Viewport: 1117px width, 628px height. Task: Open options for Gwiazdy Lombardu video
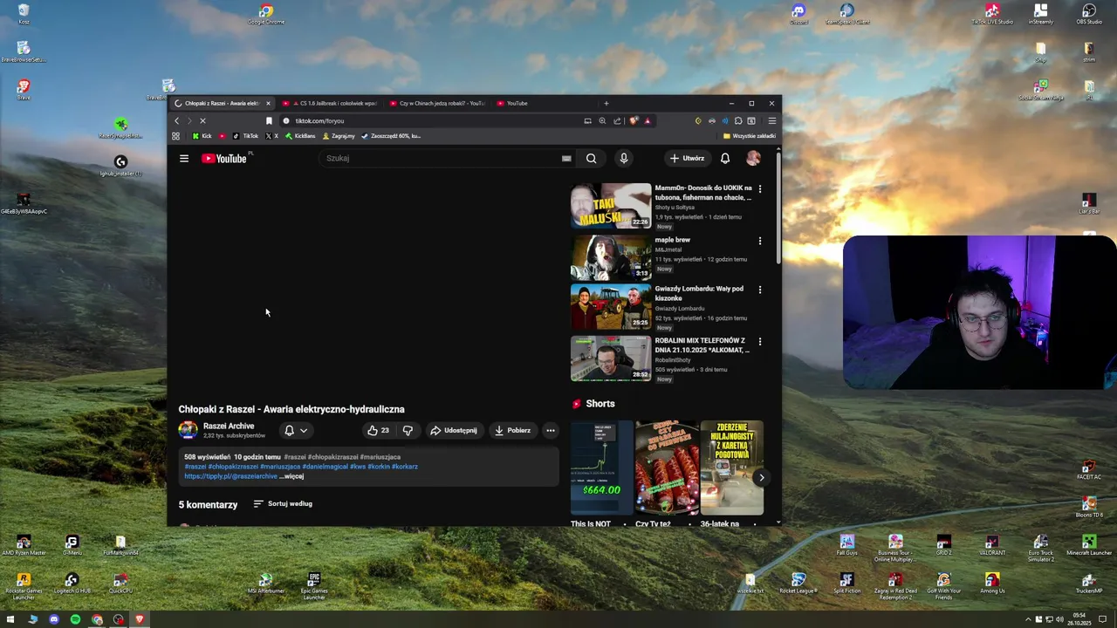click(759, 290)
